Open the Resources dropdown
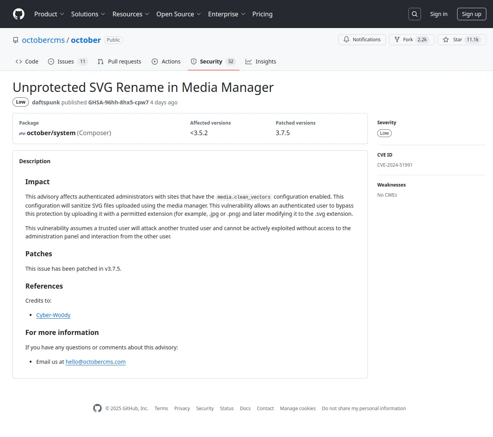This screenshot has height=437, width=493. 131,14
